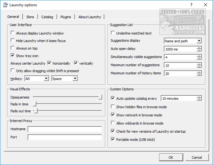The image size is (213, 165).
Task: Decrease maximum number of suggestions
Action: tap(199, 67)
